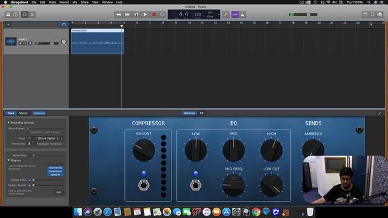Open the Note Pad button
The height and width of the screenshot is (218, 388).
click(x=365, y=15)
